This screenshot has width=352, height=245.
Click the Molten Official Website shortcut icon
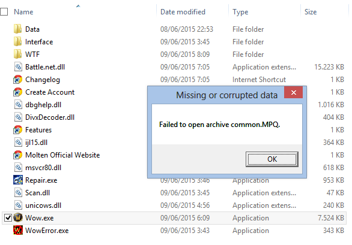[18, 155]
